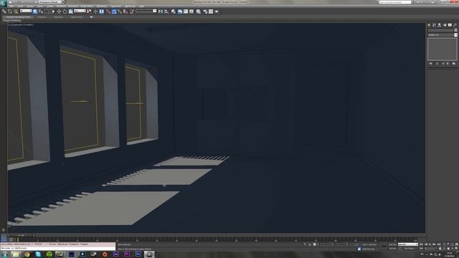Open the Workspace selector dropdown
Viewport: 459px width, 258px height.
click(x=52, y=2)
